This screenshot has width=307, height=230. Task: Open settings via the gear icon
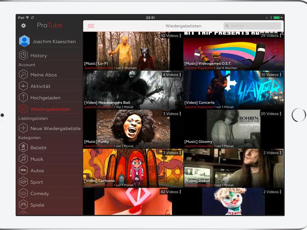pos(24,25)
